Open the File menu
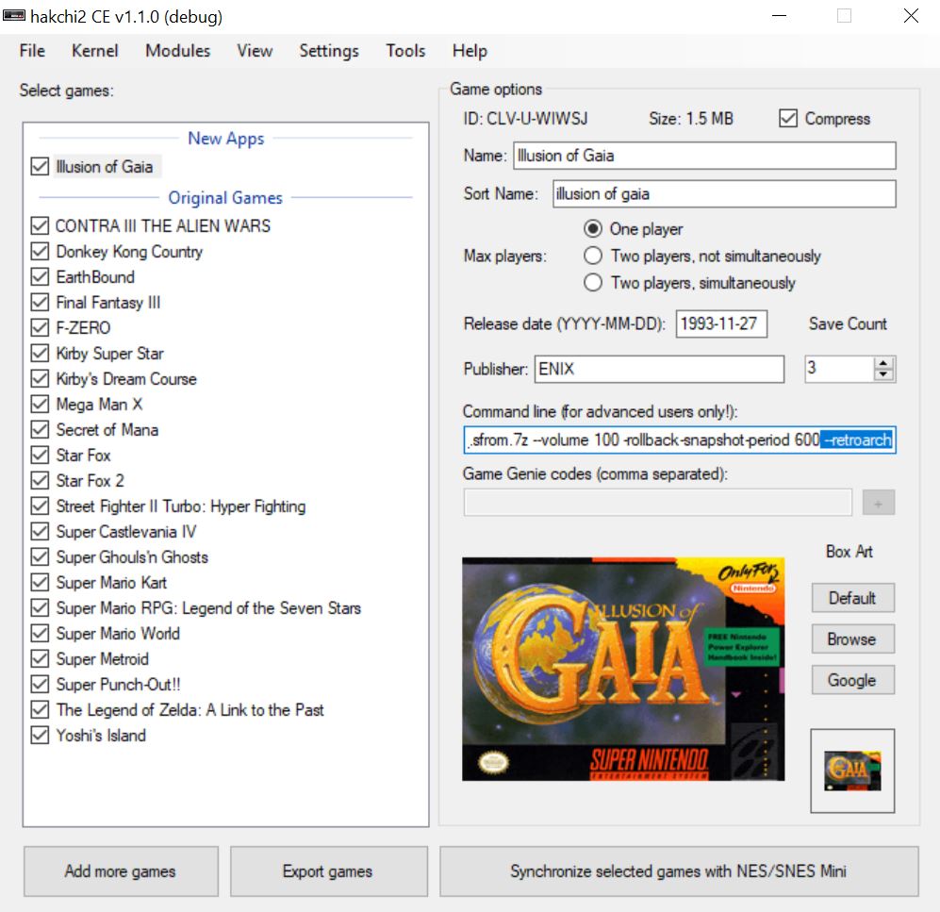This screenshot has width=940, height=912. (32, 51)
